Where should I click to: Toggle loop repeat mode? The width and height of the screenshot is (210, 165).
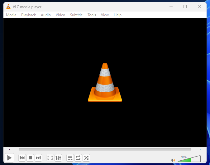[x=78, y=158]
